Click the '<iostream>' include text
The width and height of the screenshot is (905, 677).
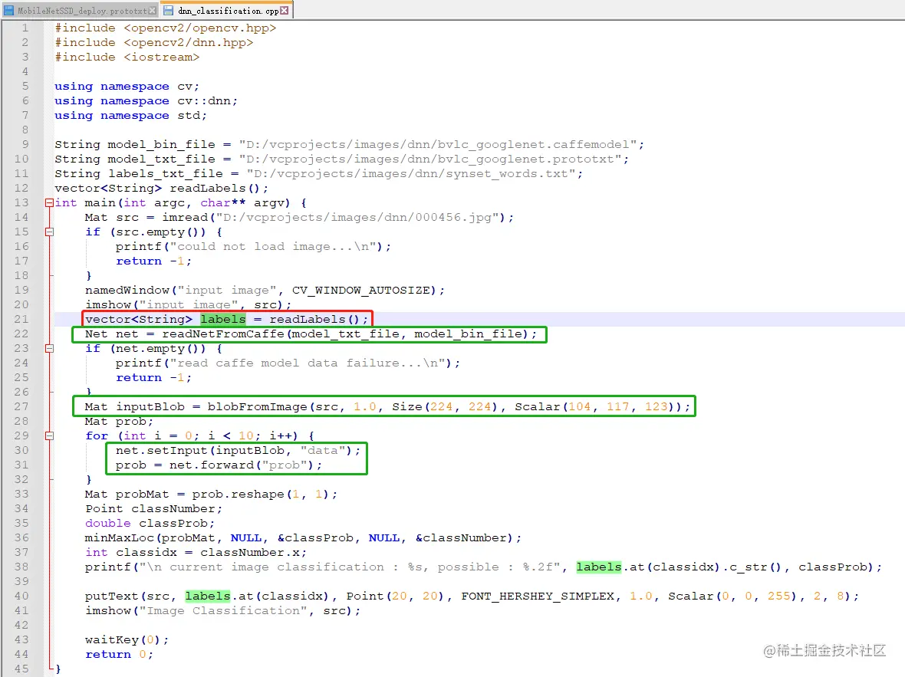tap(162, 57)
